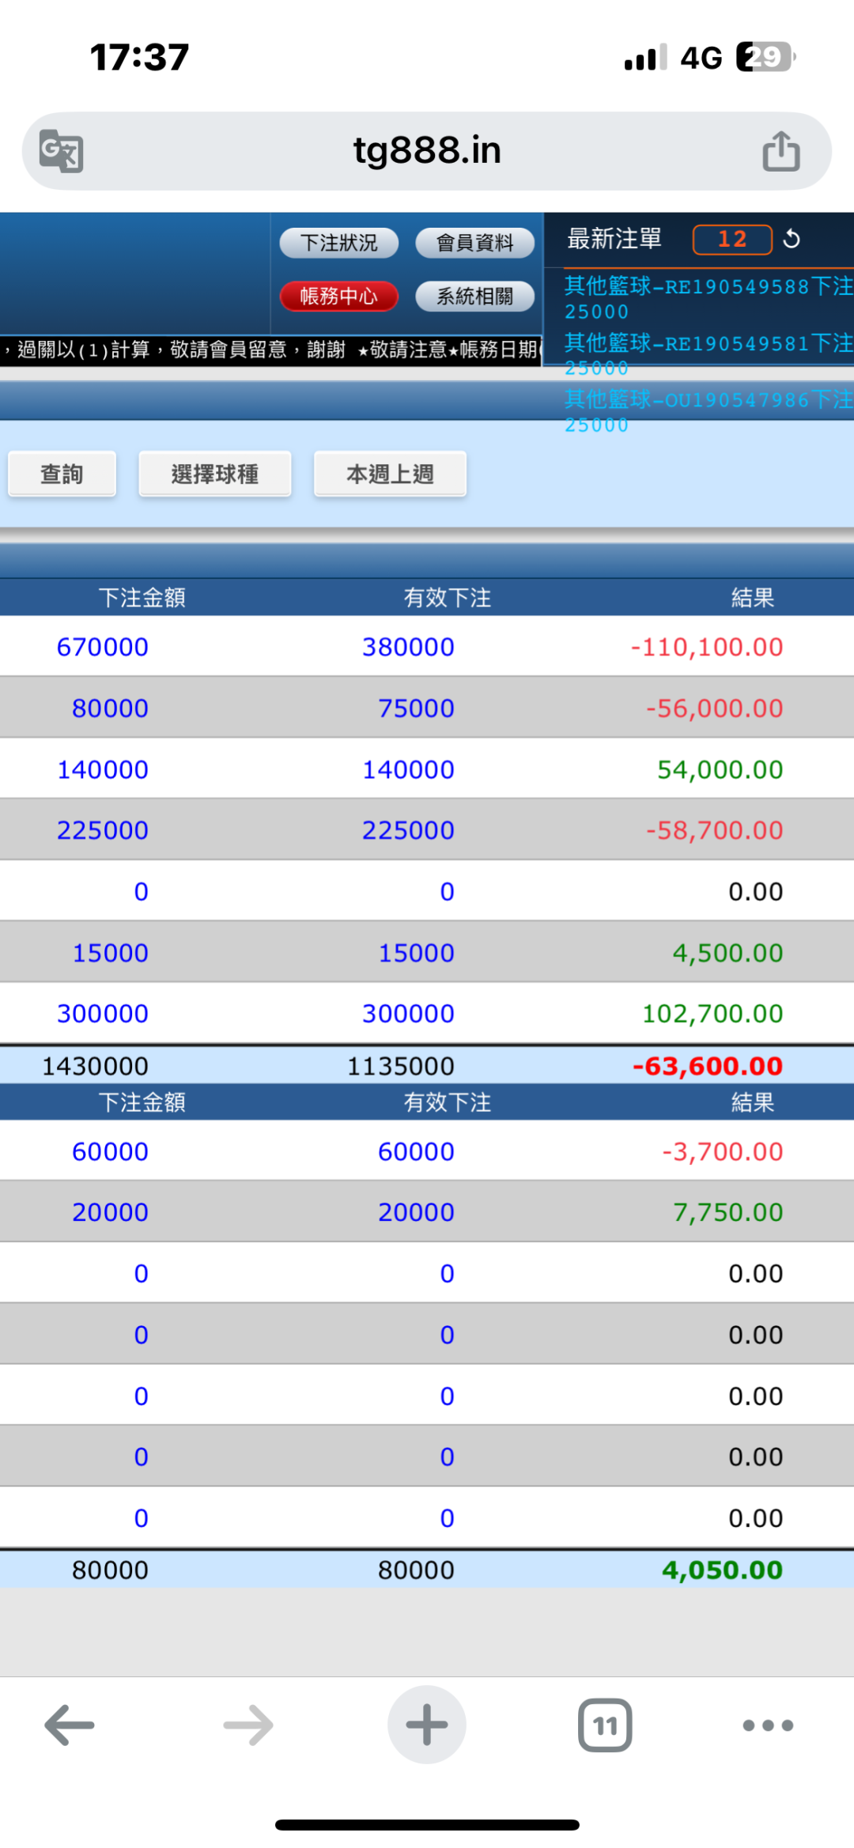Go back with the browser back arrow
The height and width of the screenshot is (1848, 854).
coord(70,1725)
